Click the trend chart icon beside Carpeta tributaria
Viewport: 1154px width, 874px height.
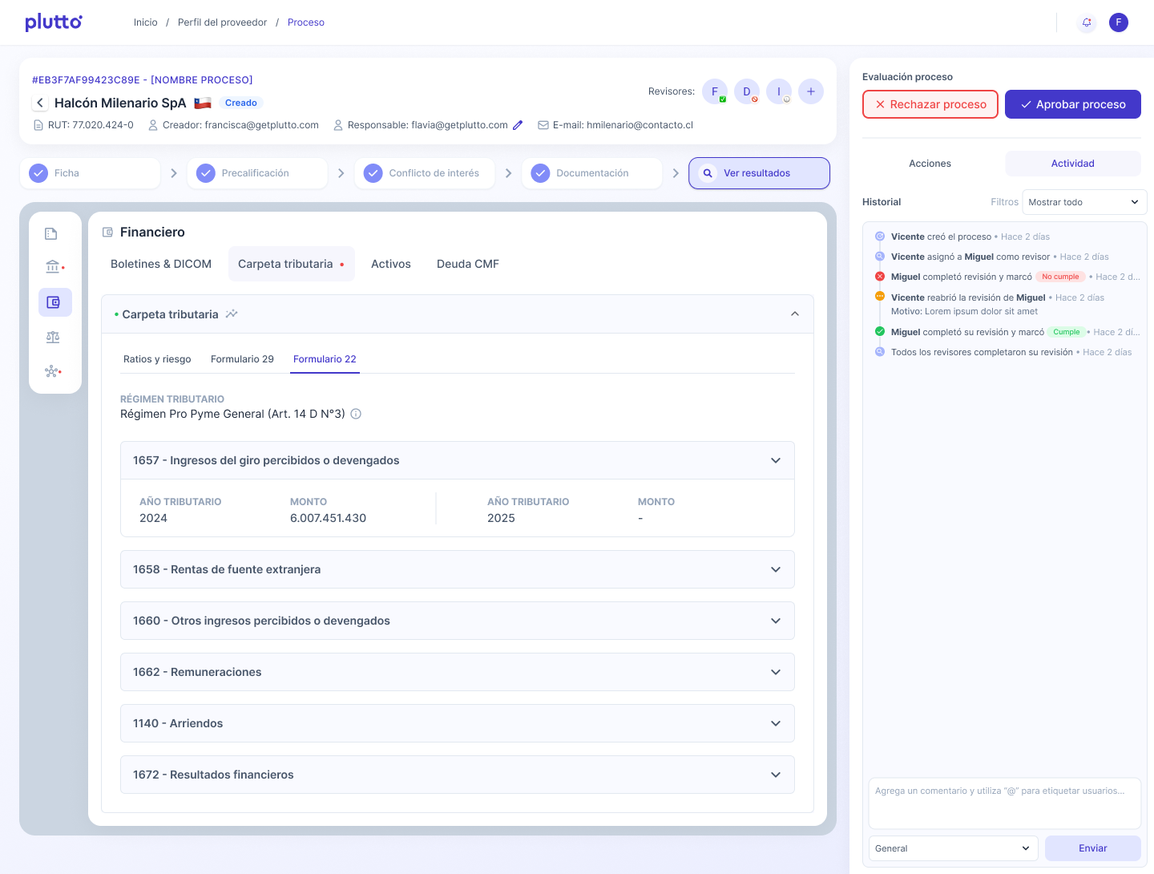[232, 314]
